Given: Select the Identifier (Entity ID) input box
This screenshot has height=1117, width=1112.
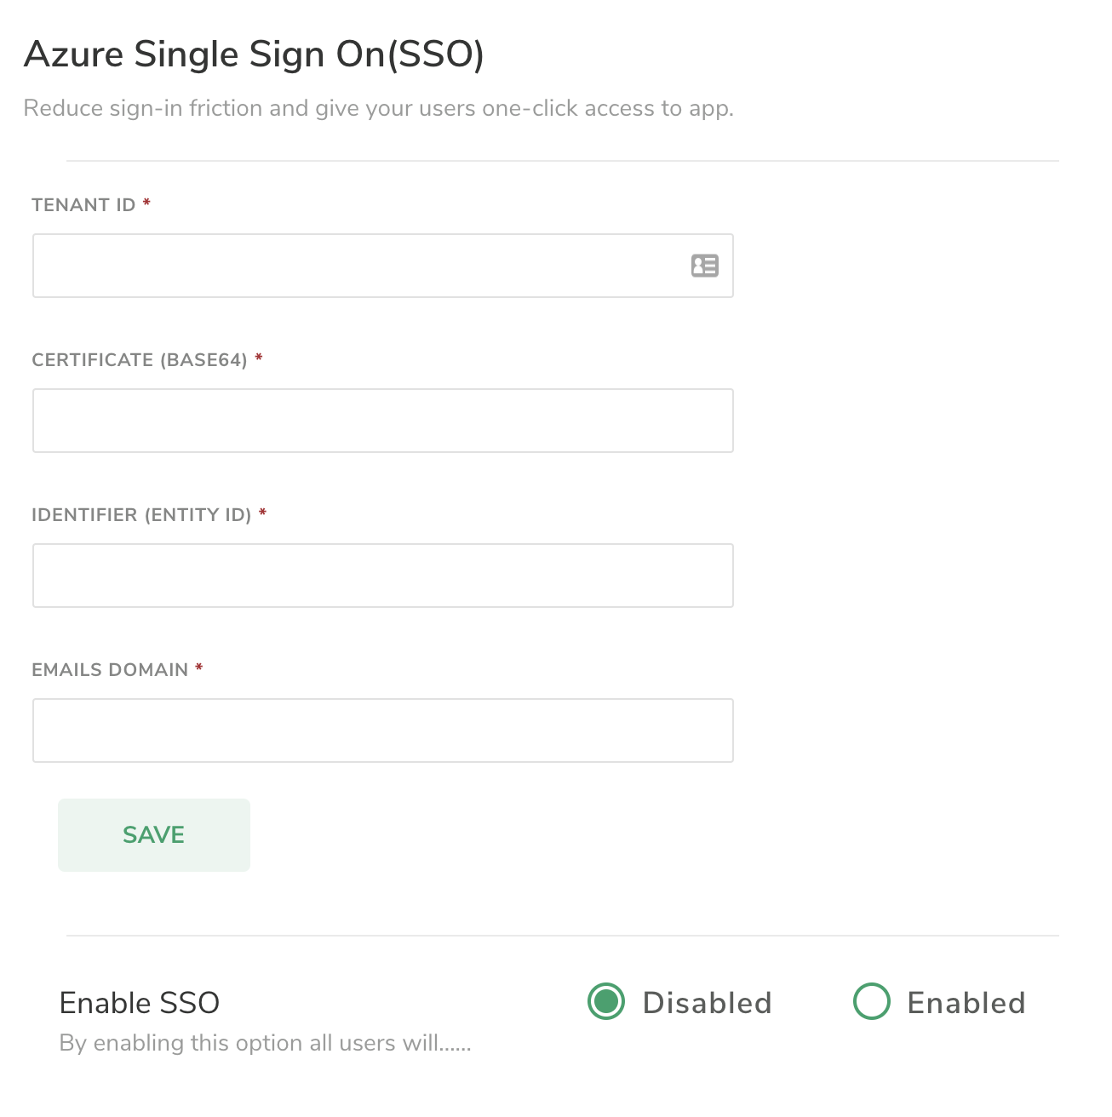Looking at the screenshot, I should (x=382, y=576).
